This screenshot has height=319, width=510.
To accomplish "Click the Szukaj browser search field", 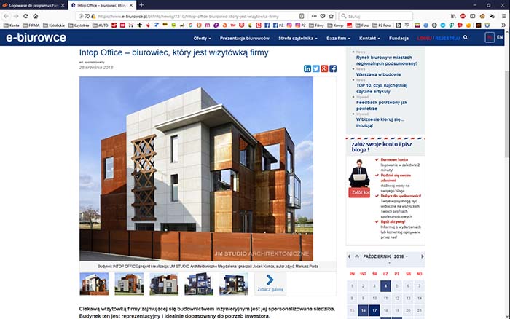I will pyautogui.click(x=376, y=16).
